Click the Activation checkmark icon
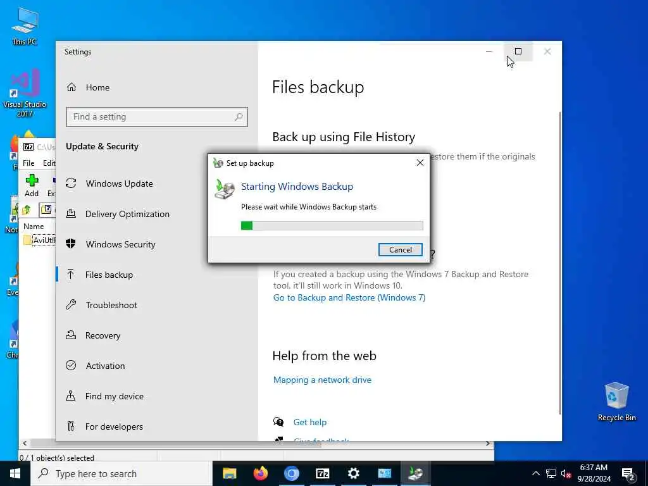648x486 pixels. (x=71, y=365)
